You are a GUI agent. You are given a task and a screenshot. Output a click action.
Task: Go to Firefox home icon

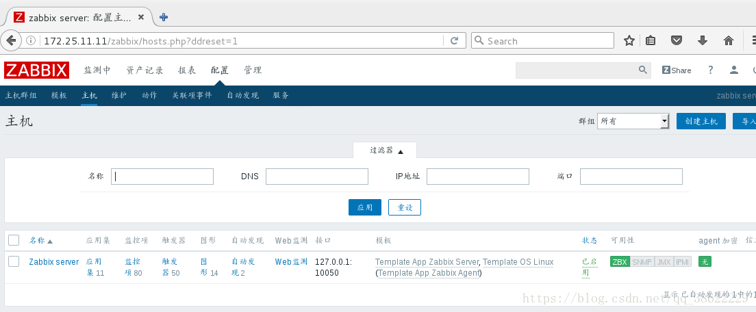coord(729,41)
